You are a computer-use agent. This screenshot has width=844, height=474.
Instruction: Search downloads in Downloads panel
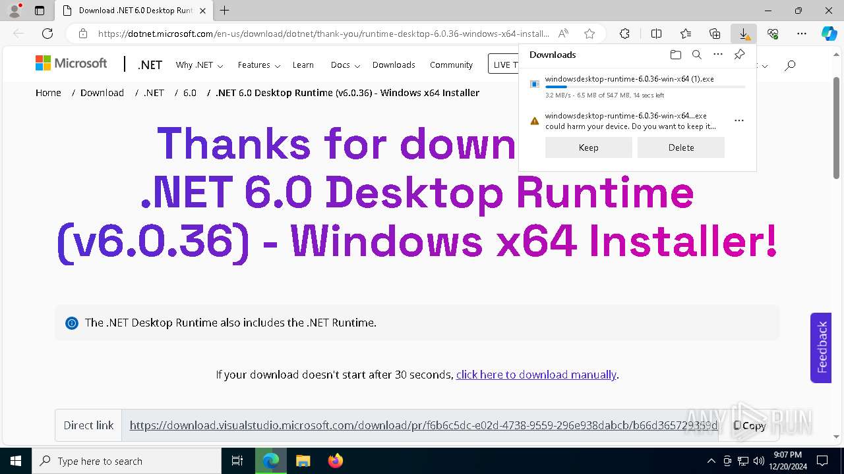[x=696, y=55]
